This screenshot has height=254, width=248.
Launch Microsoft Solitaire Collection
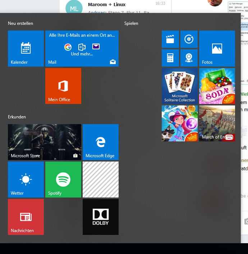(179, 86)
